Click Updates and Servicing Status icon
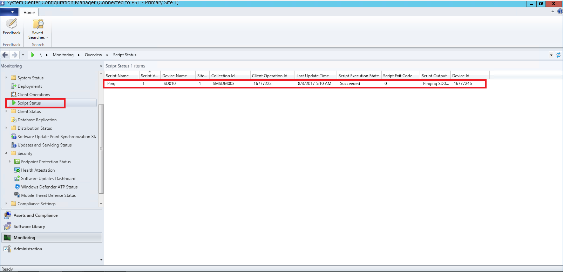This screenshot has width=563, height=272. pyautogui.click(x=14, y=145)
